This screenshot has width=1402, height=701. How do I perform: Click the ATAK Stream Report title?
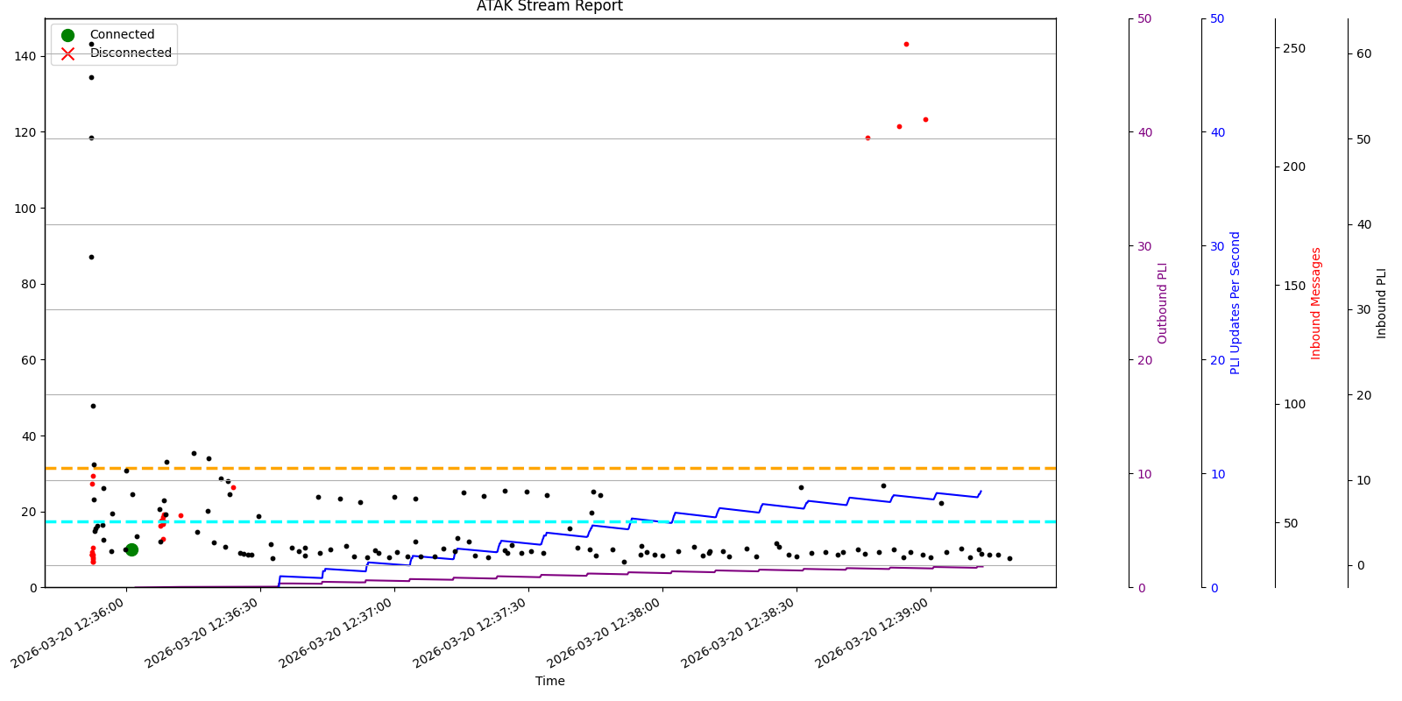[x=549, y=6]
